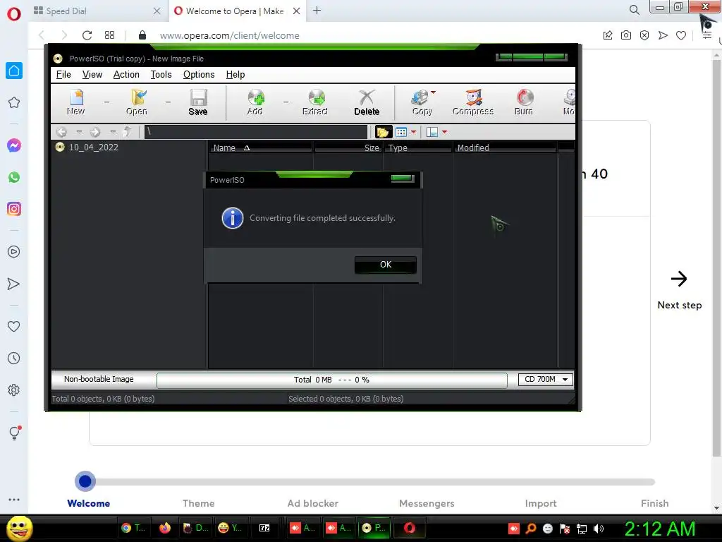Open a new Opera tab with plus
Image resolution: width=722 pixels, height=542 pixels.
click(317, 11)
